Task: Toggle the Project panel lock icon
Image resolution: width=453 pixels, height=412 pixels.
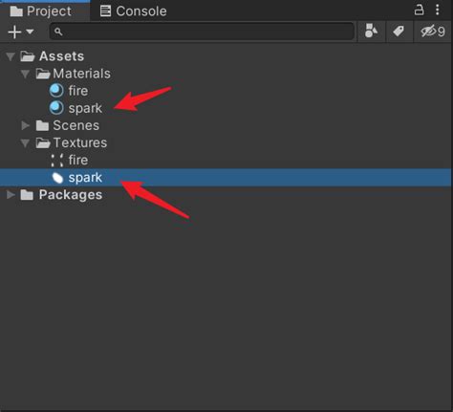Action: coord(419,10)
